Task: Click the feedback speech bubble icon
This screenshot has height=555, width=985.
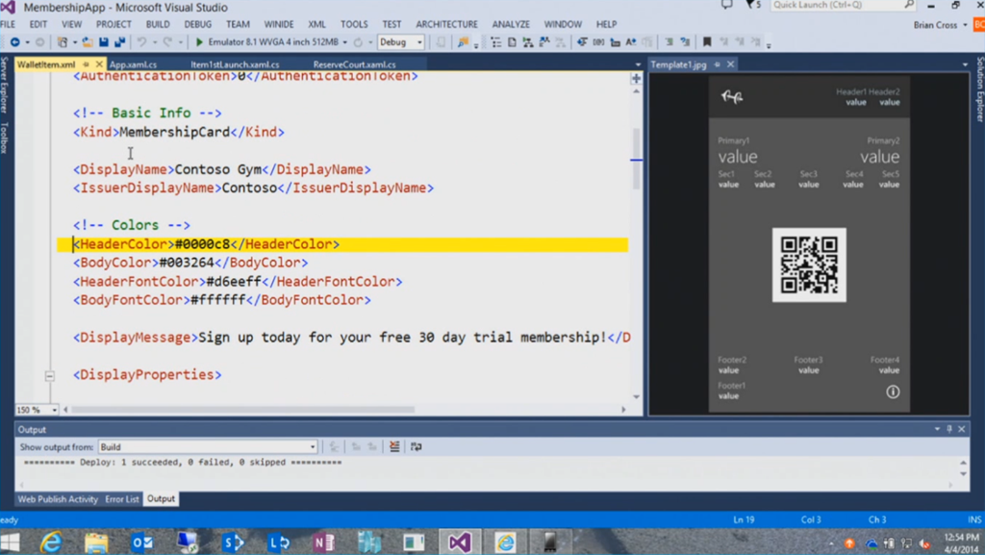Action: pos(727,5)
